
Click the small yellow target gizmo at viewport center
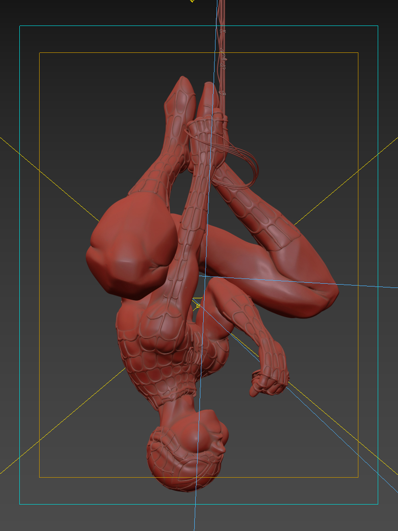(199, 306)
